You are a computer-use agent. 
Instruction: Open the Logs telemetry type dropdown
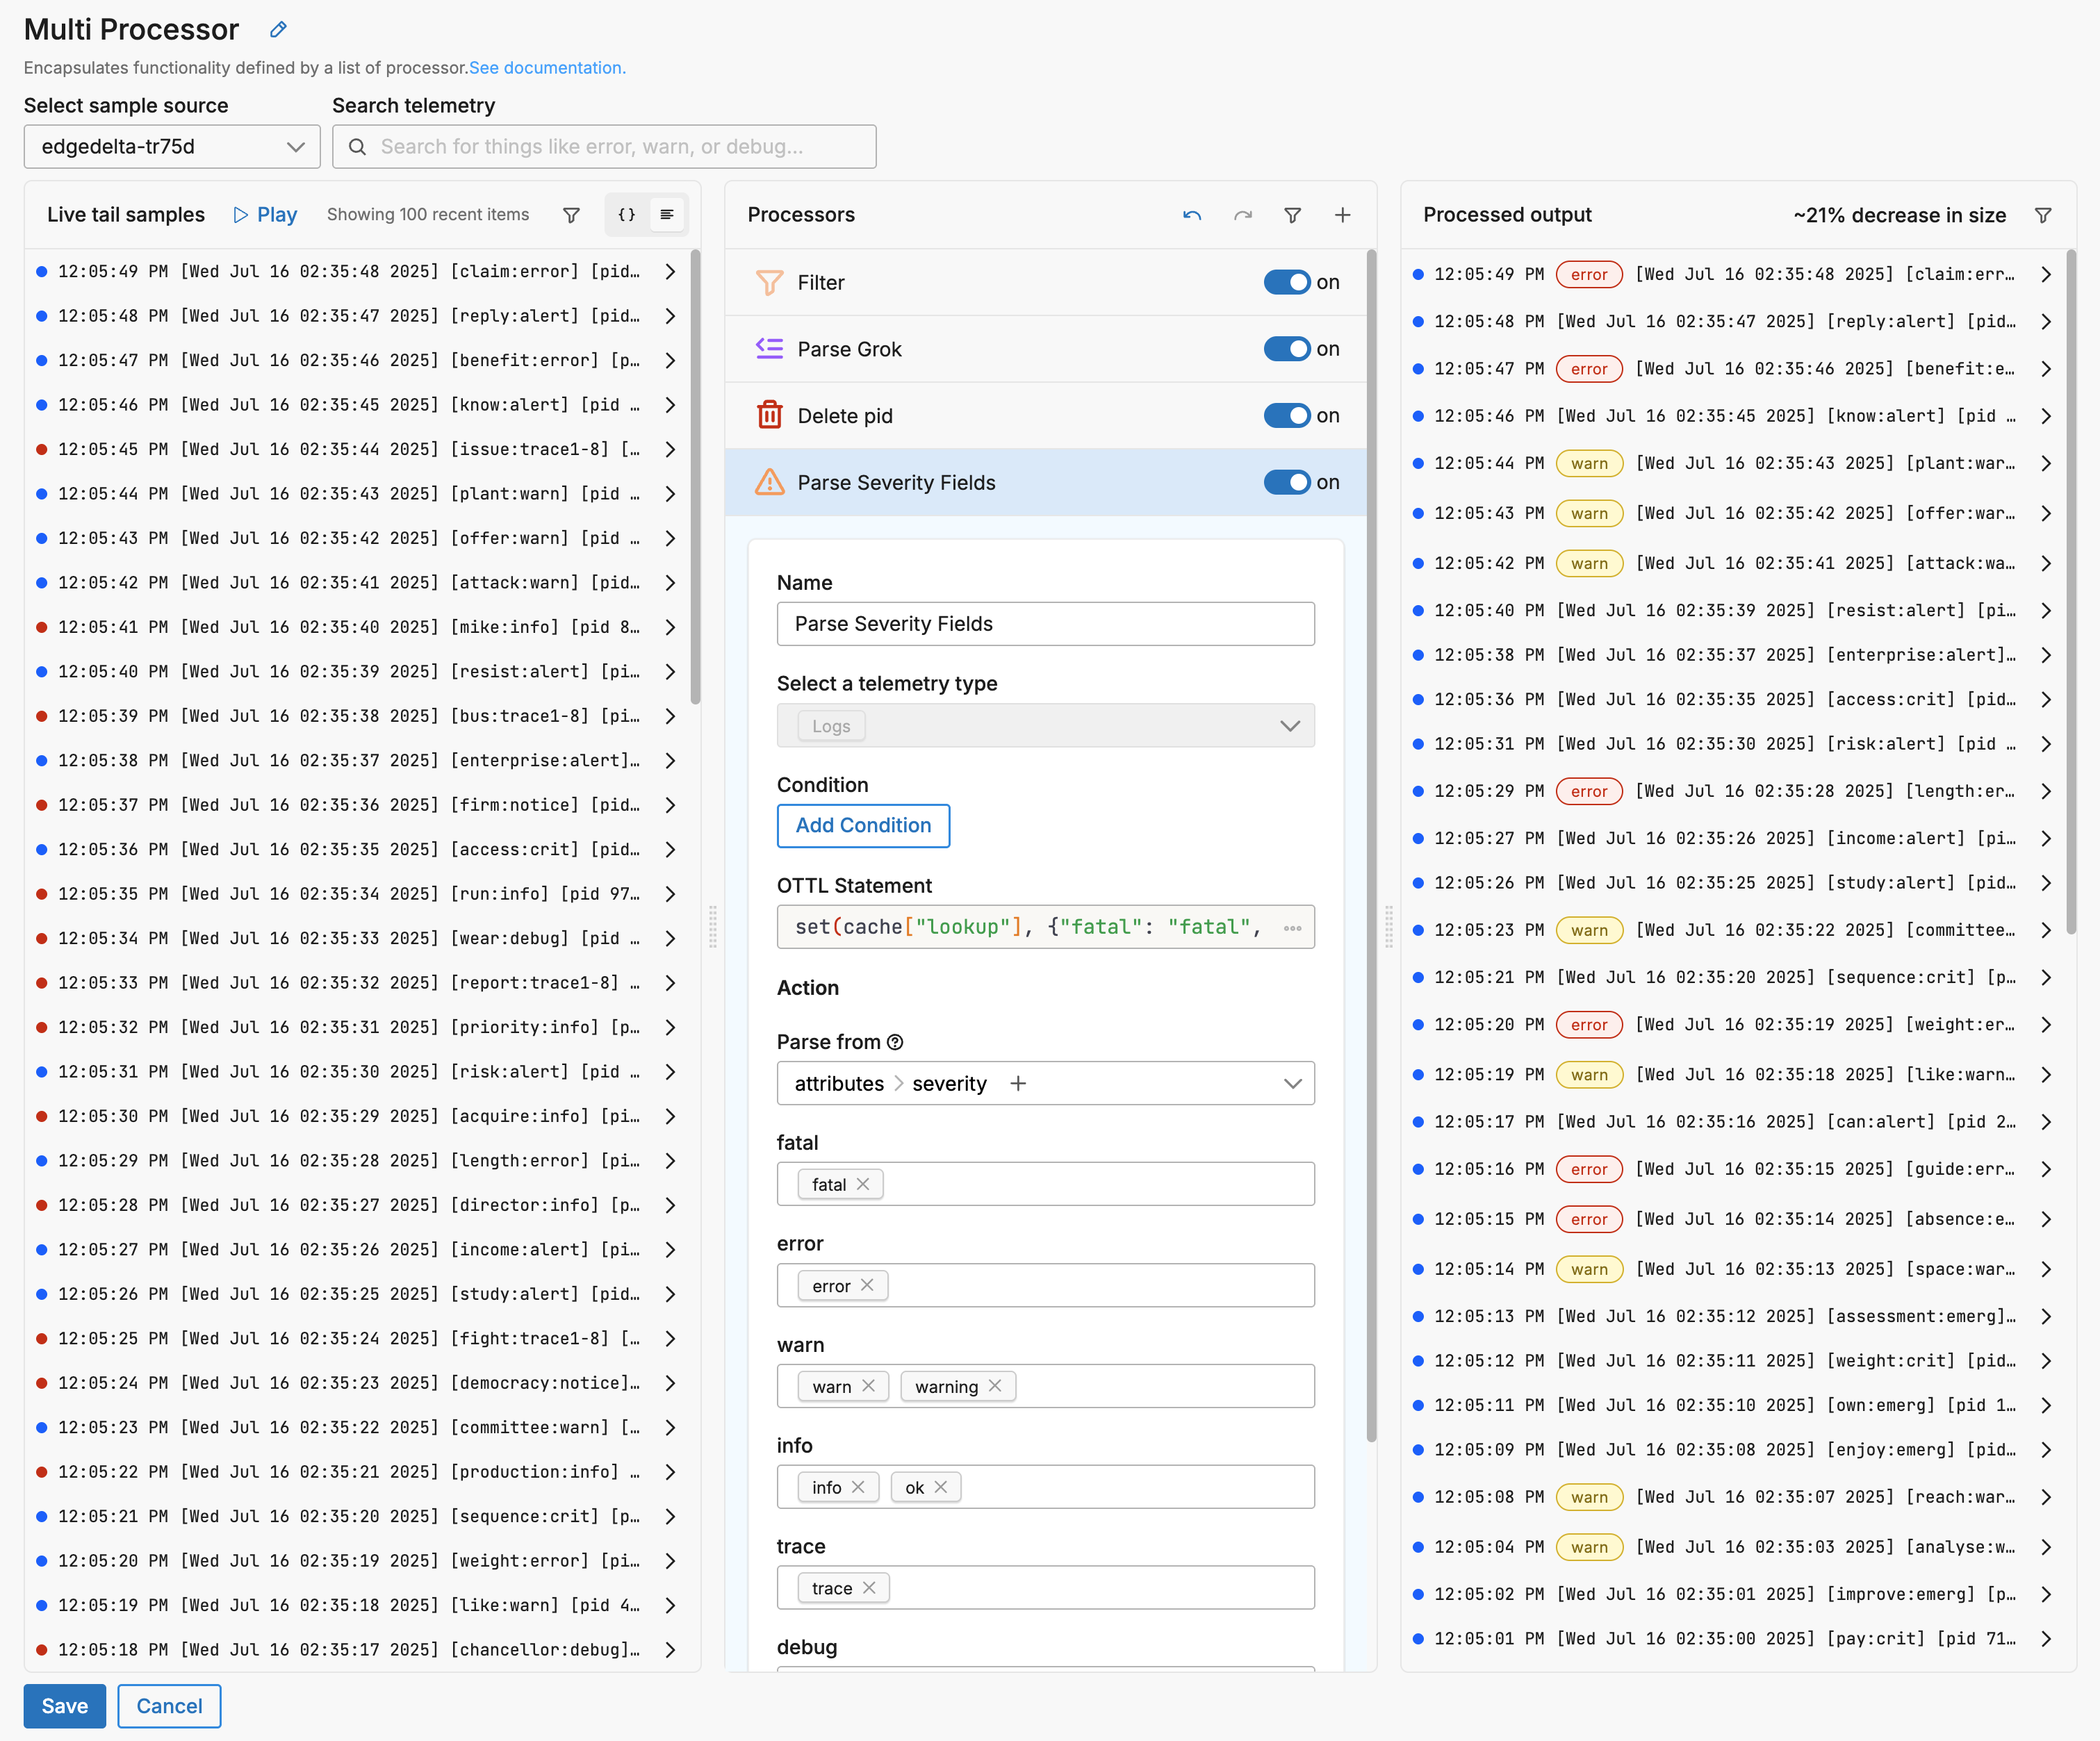(1045, 726)
